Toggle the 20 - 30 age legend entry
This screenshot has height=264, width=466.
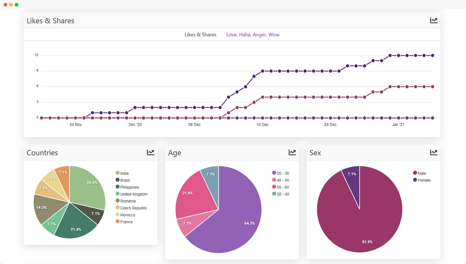click(x=281, y=173)
